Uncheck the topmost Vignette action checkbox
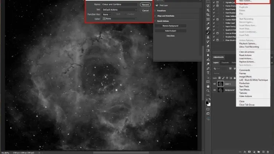This screenshot has width=274, height=154. (x=214, y=2)
